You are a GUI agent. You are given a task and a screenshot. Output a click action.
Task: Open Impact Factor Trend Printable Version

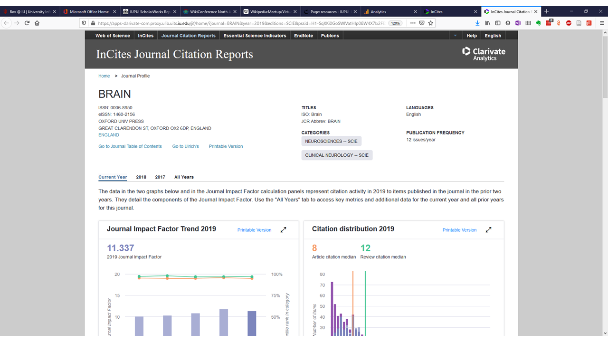click(x=254, y=230)
